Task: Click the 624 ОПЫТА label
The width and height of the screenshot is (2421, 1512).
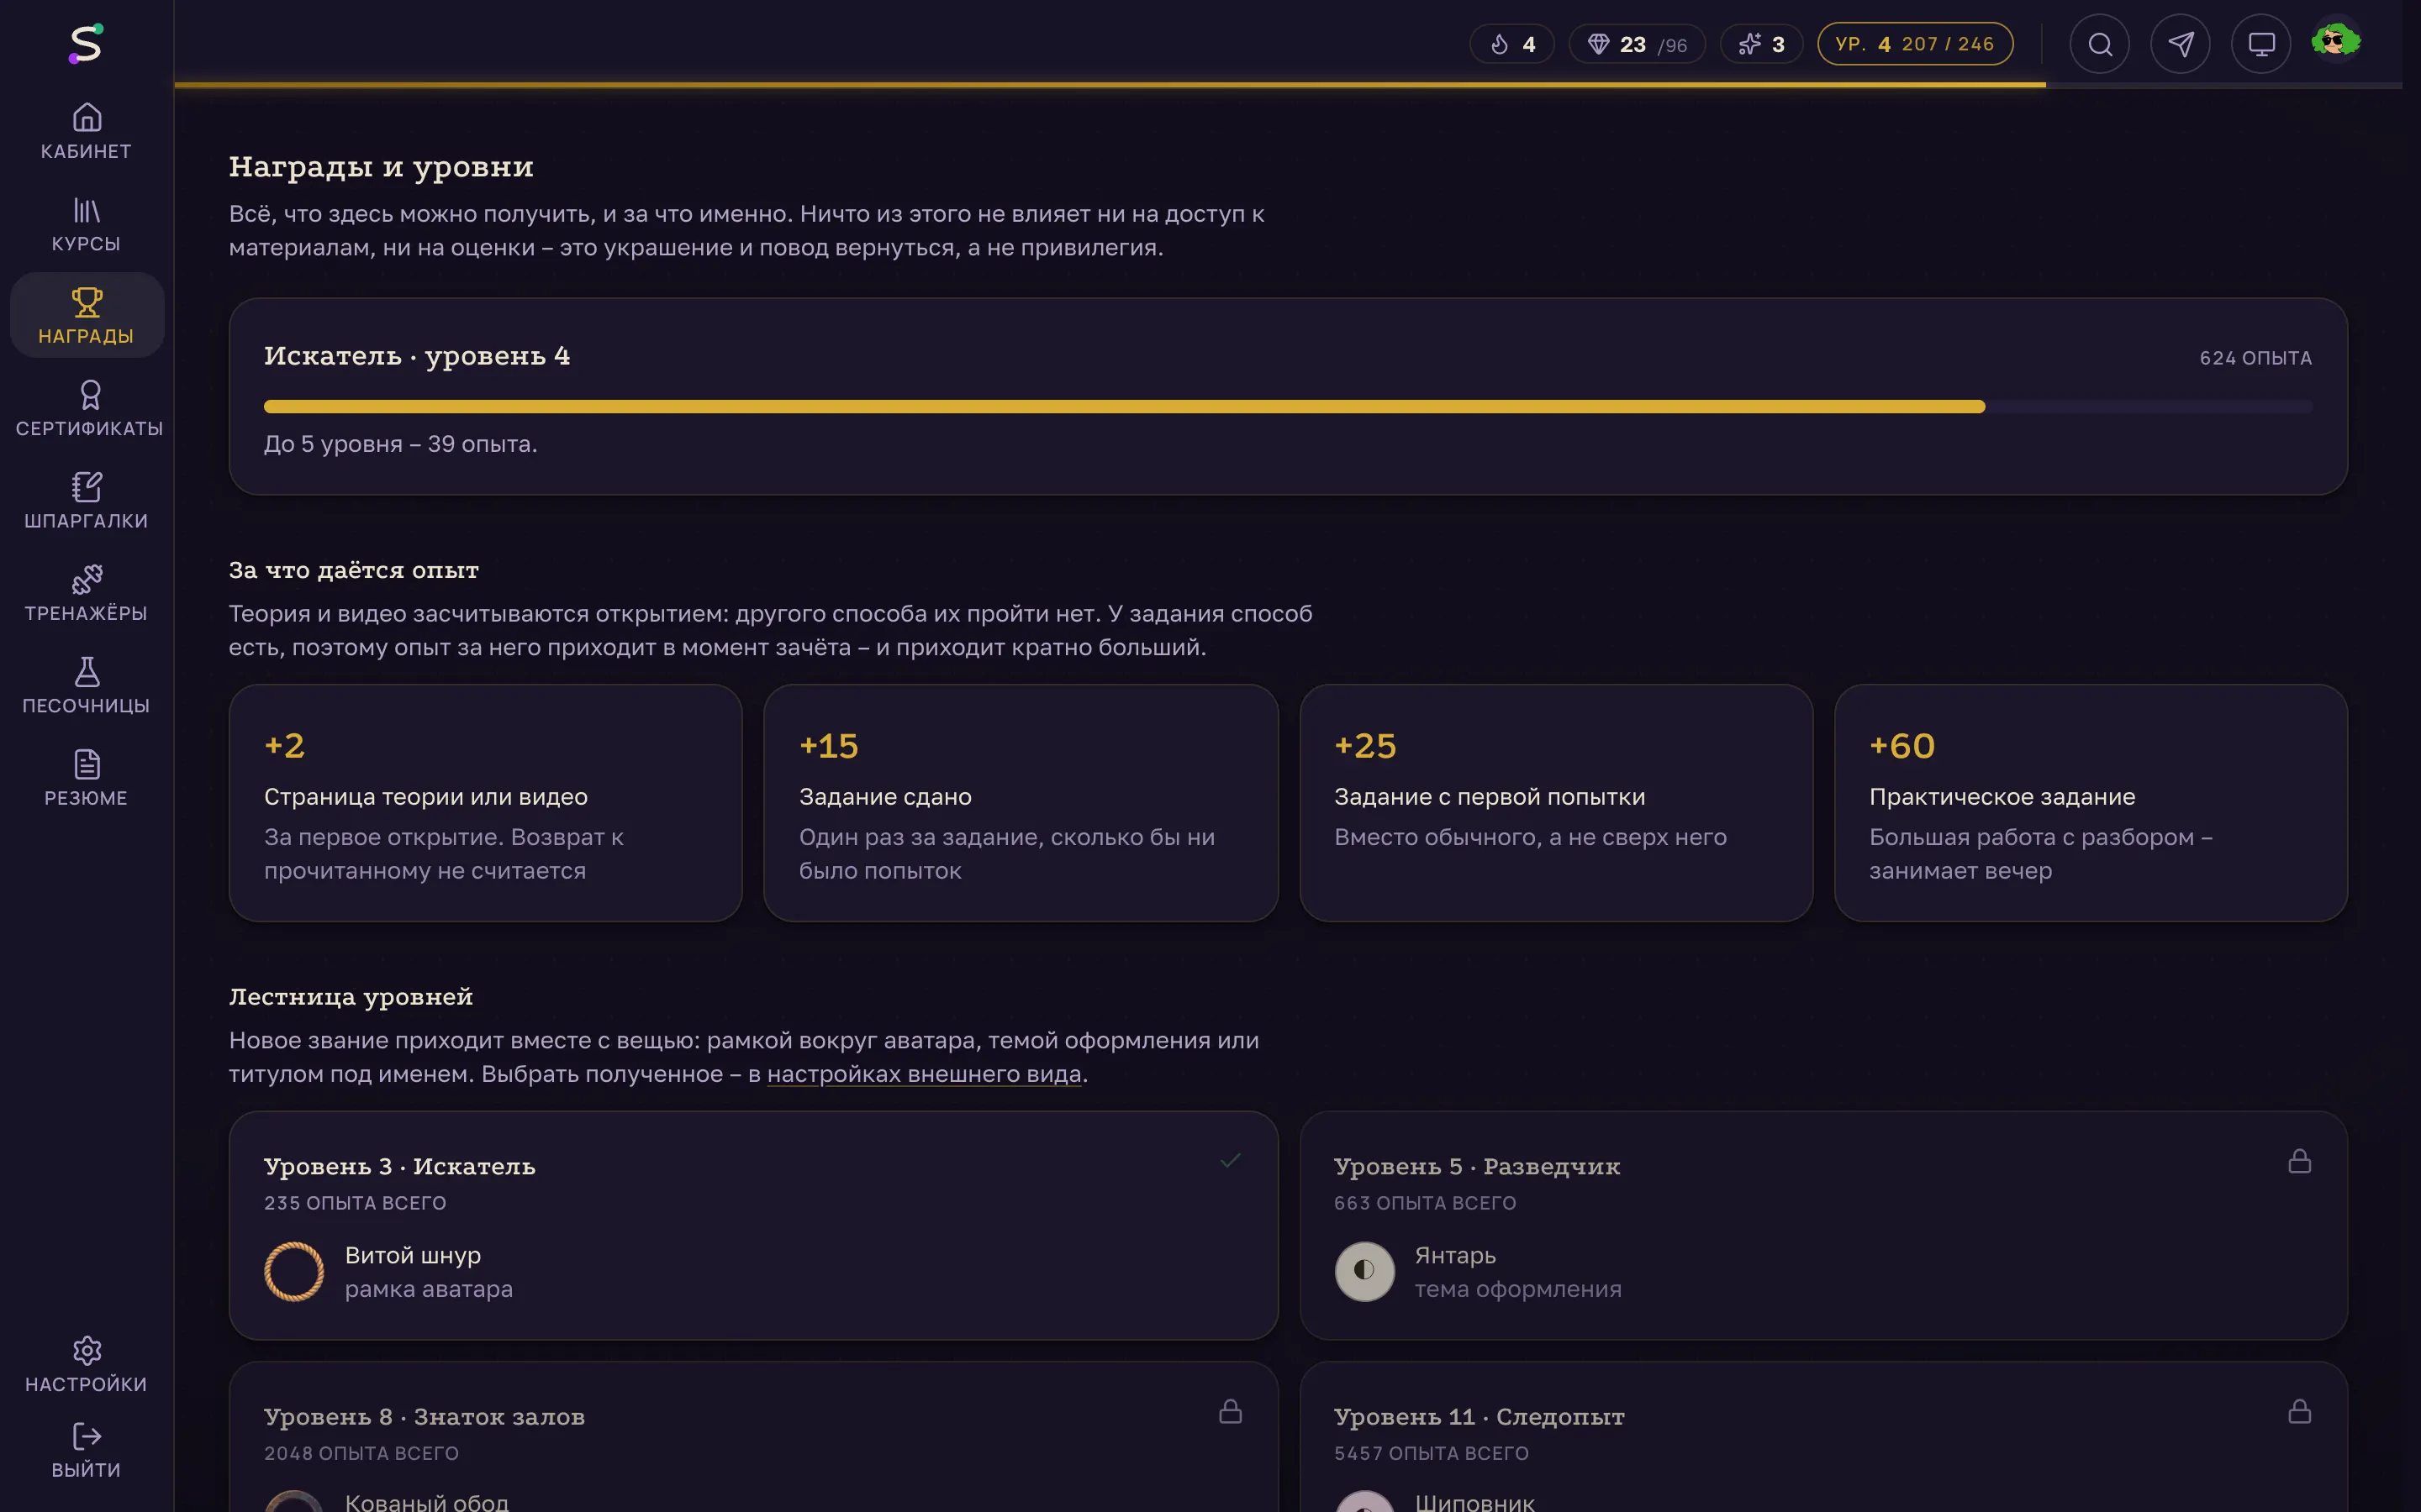Action: (2255, 358)
